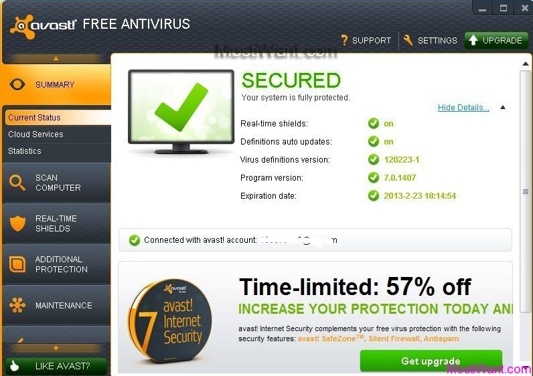Viewport: 533px width, 376px height.
Task: Click the Real-time shields green check status
Action: pos(373,123)
